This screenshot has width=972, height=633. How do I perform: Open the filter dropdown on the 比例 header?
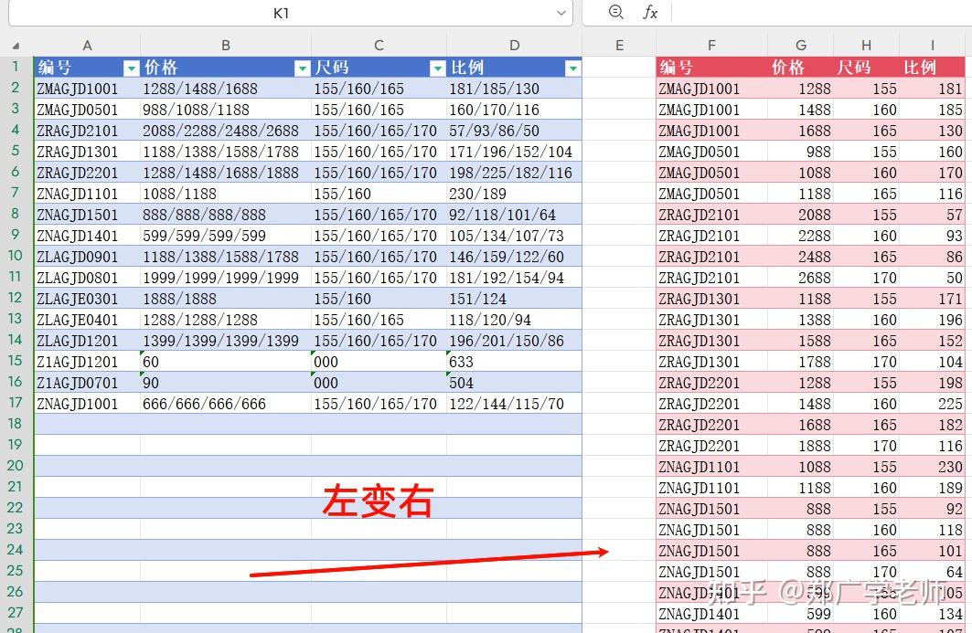(x=573, y=68)
